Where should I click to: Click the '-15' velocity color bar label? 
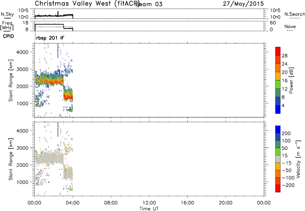pos(287,163)
